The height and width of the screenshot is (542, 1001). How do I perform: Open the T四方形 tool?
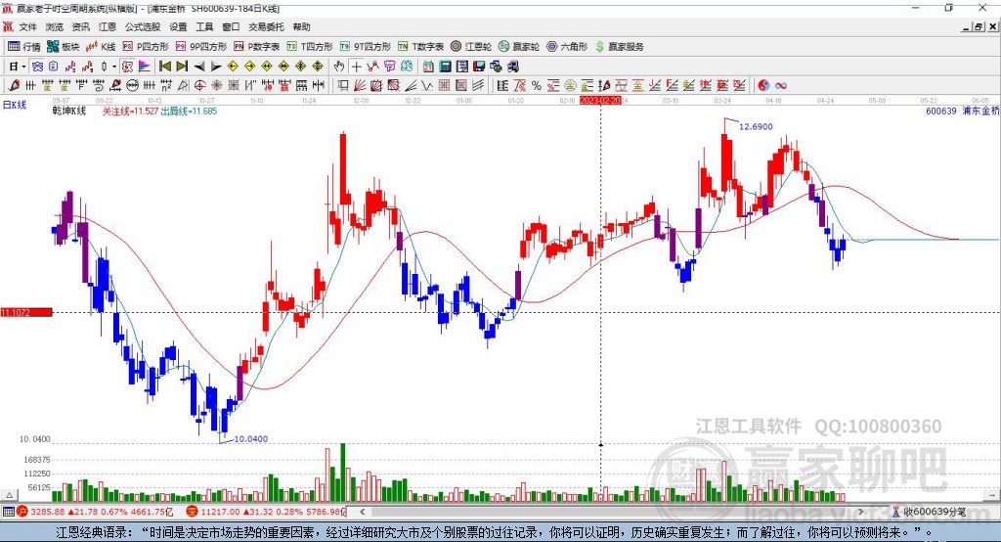tap(310, 47)
